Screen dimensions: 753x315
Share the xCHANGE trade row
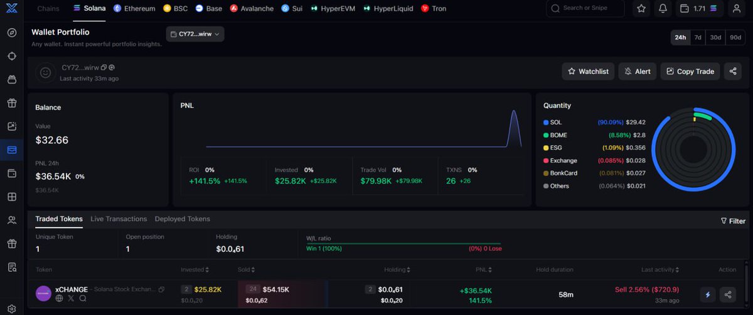point(728,294)
